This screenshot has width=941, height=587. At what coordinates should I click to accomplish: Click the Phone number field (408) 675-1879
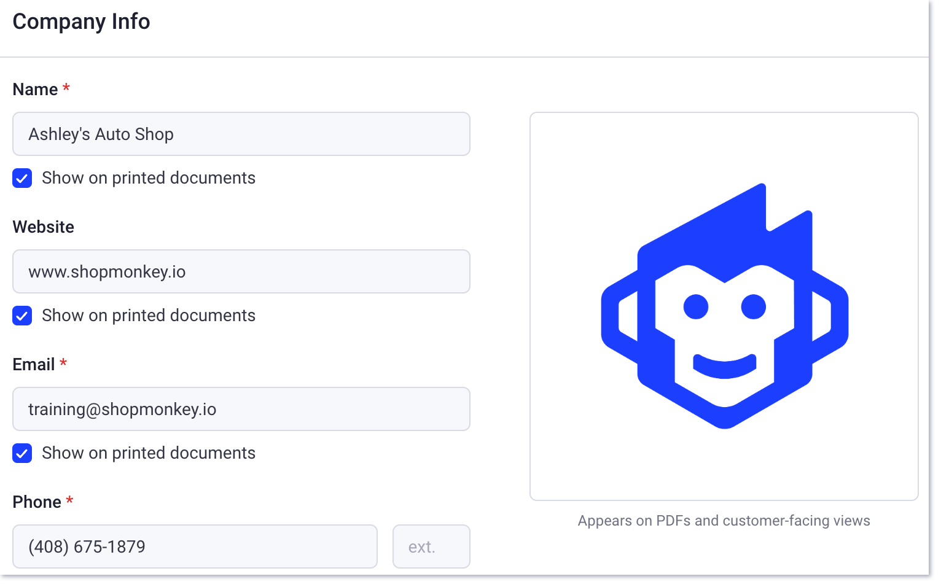(x=195, y=546)
